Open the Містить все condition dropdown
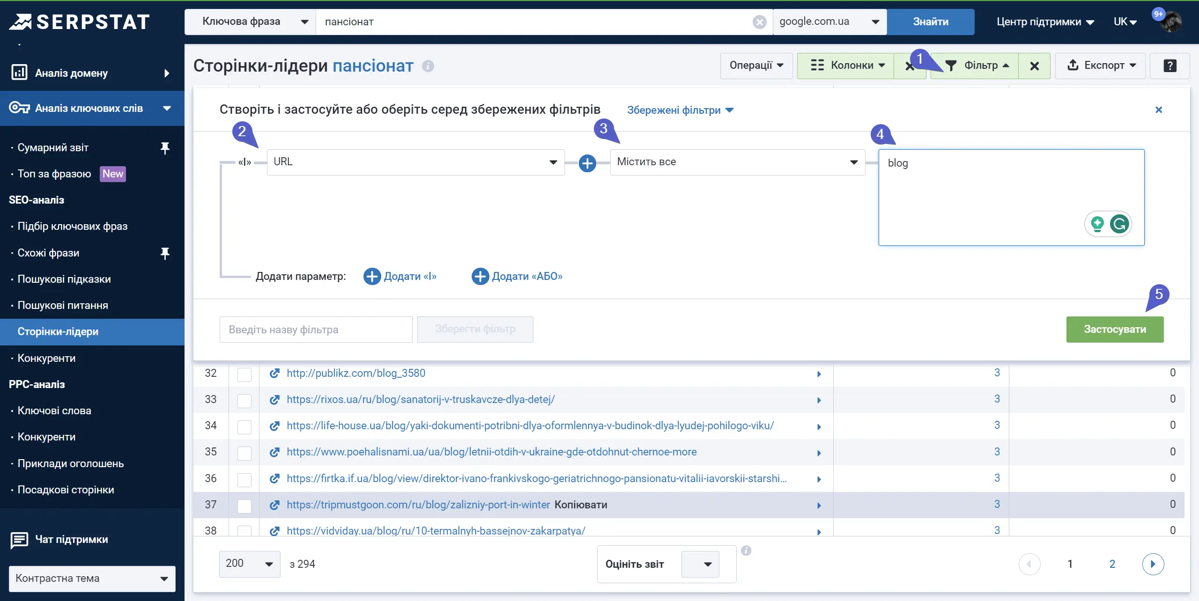Screen dimensions: 1199x601 point(738,162)
